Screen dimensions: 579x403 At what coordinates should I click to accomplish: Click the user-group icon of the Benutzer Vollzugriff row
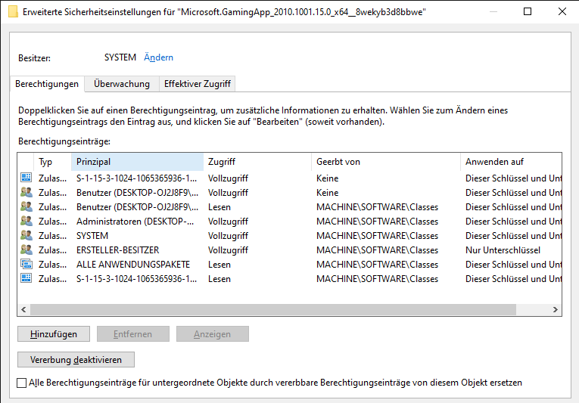[x=26, y=192]
